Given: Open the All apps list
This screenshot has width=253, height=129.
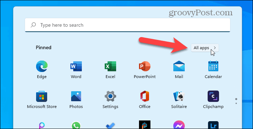Looking at the screenshot, I should pyautogui.click(x=205, y=48).
